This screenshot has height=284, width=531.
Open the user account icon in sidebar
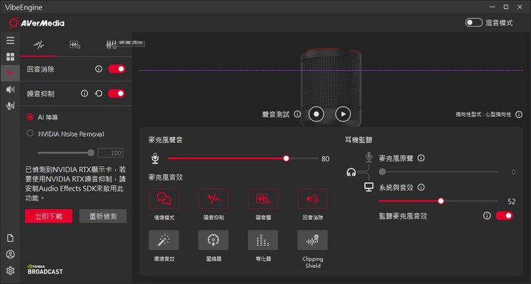point(10,255)
